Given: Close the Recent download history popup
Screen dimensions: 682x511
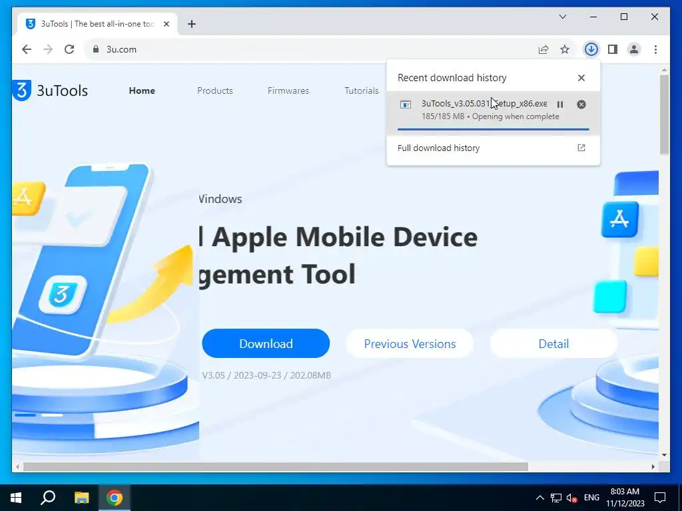Looking at the screenshot, I should 581,78.
